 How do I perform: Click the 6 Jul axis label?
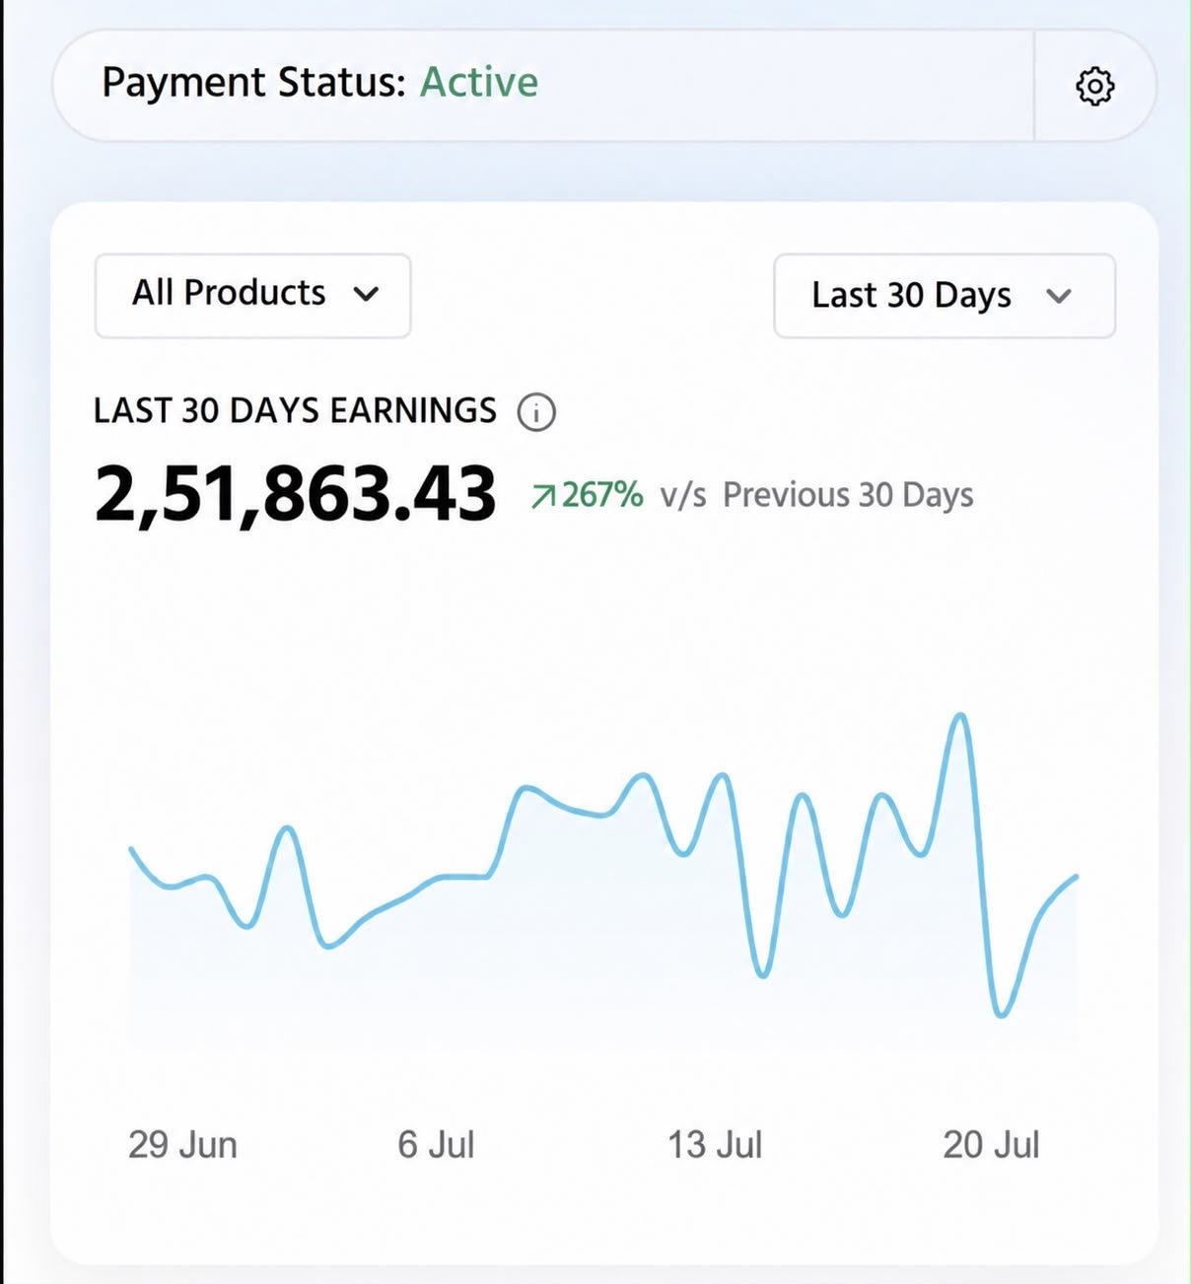point(436,1145)
